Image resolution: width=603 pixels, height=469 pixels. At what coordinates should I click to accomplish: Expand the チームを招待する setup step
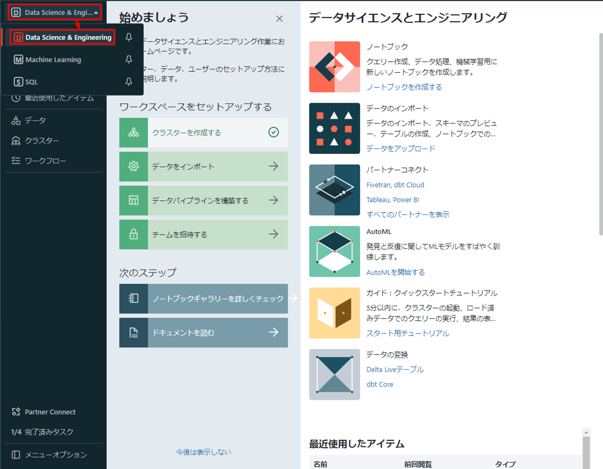(203, 234)
